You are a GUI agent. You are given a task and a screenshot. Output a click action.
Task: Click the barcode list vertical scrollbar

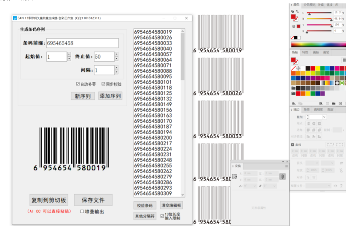point(183,113)
